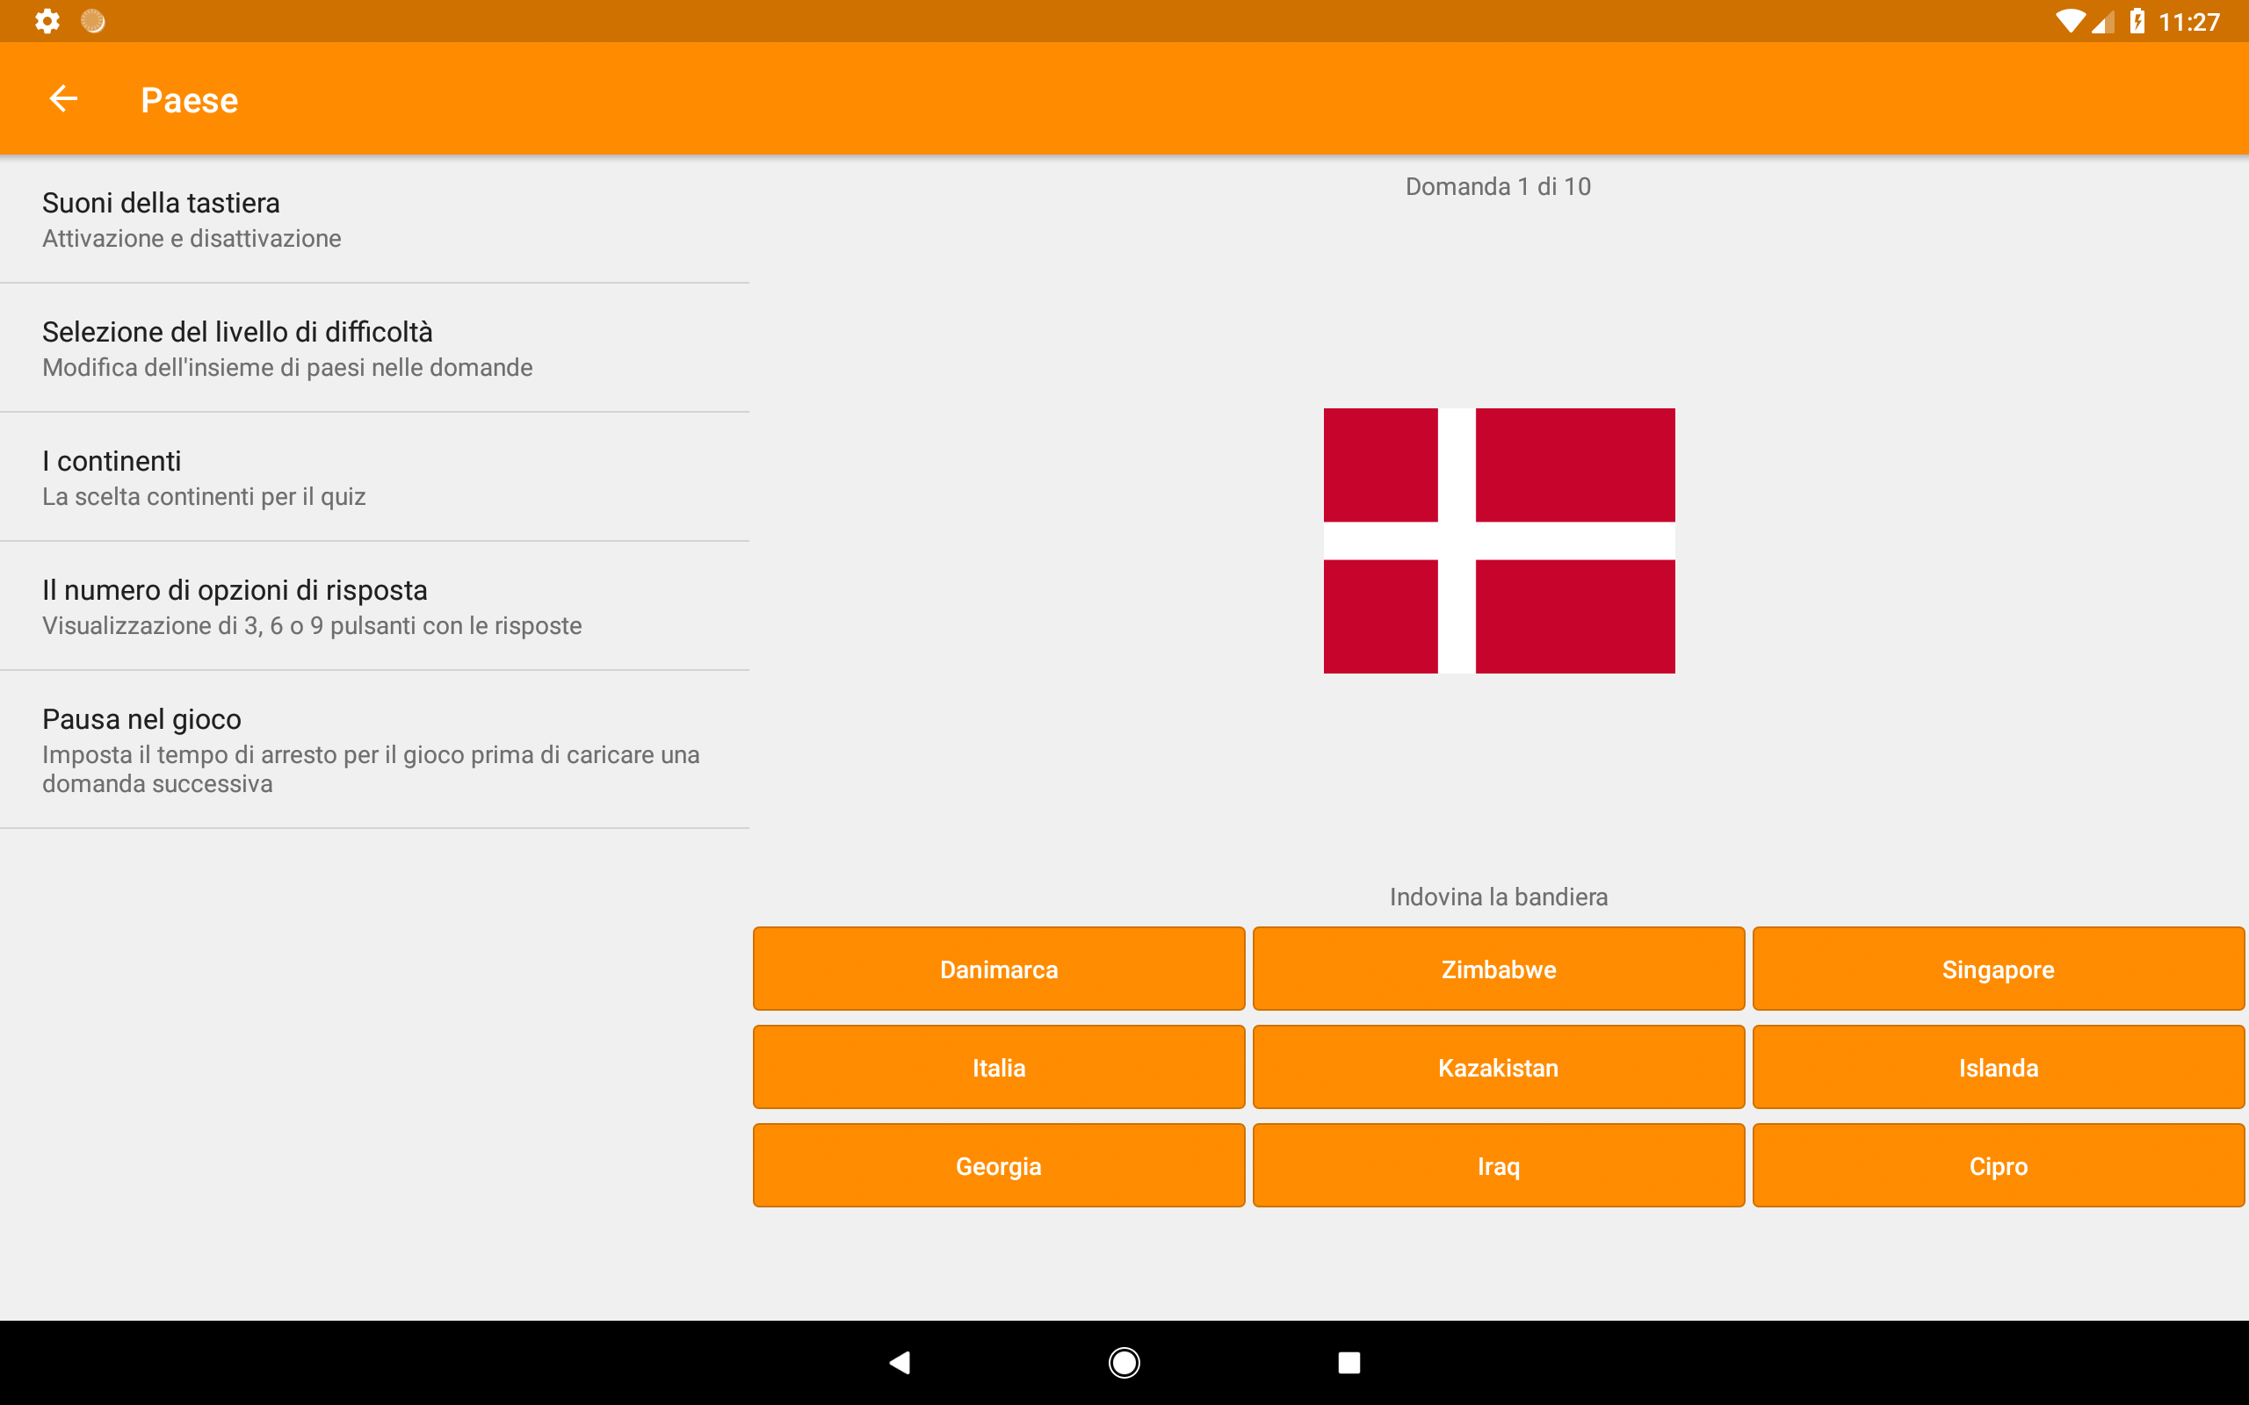Tap the Indovina la bandiera prompt

tap(1498, 897)
